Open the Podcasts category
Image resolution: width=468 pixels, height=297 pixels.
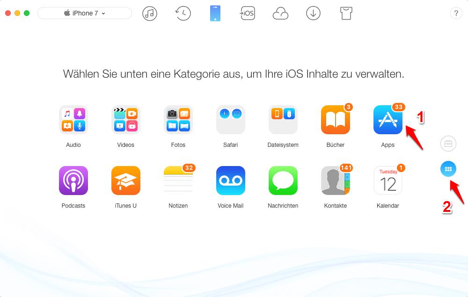click(x=73, y=181)
